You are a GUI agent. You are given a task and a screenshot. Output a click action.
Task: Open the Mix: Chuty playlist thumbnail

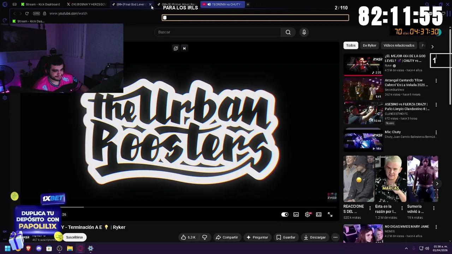coord(363,140)
